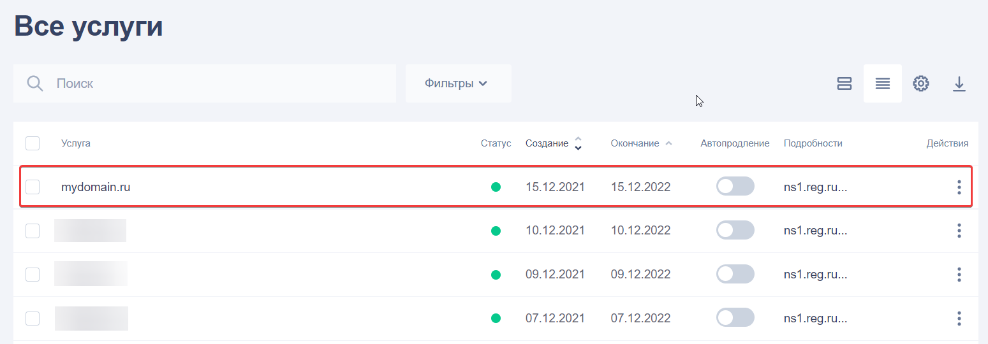
Task: Focus the Поиск search field
Action: (x=205, y=83)
